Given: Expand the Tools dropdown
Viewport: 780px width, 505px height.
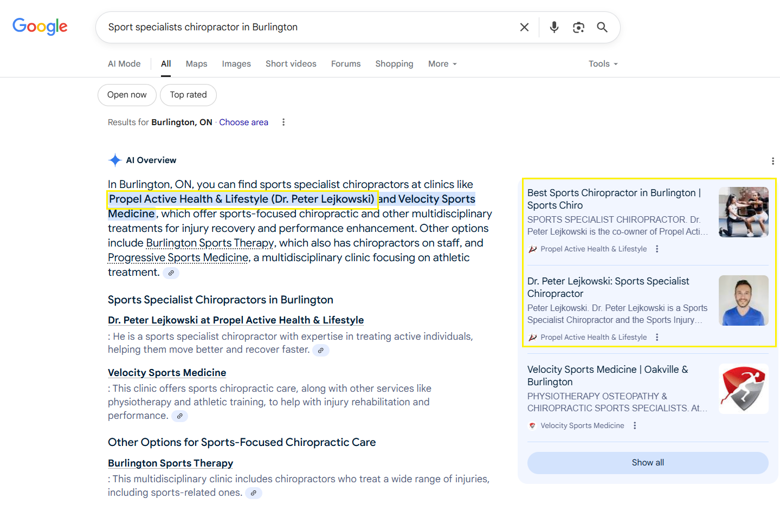Looking at the screenshot, I should (x=603, y=64).
